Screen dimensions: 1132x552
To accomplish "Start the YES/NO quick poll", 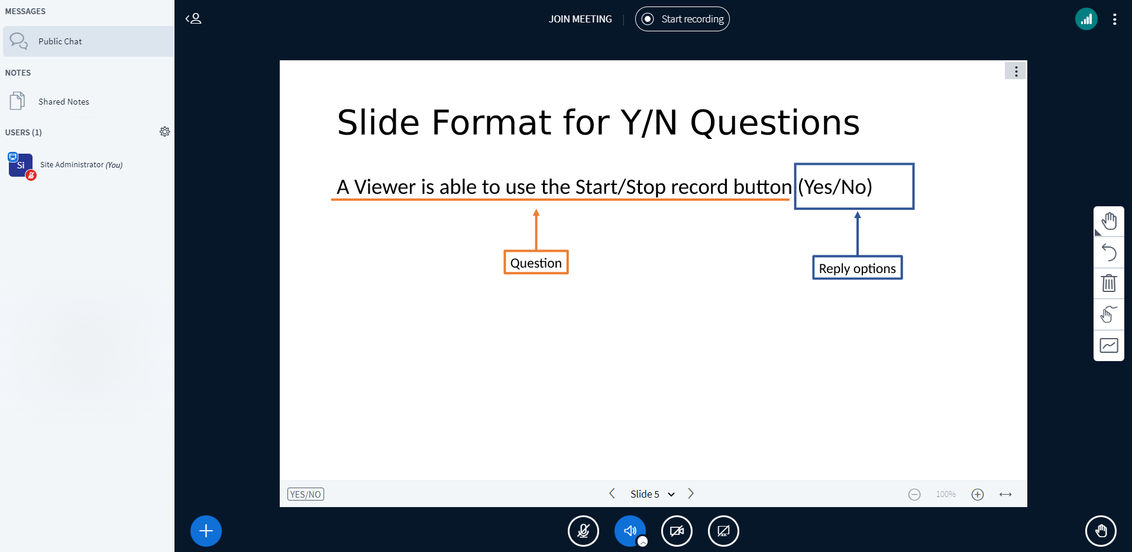I will coord(305,494).
